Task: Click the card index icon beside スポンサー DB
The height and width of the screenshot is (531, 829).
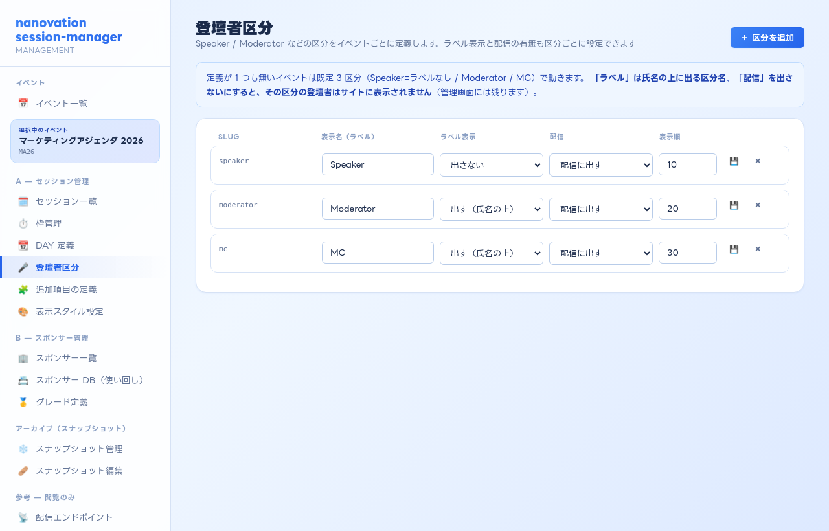Action: click(x=23, y=381)
